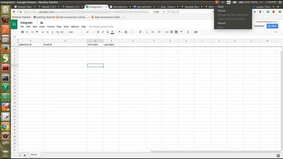The height and width of the screenshot is (159, 283).
Task: Open text wrapping dropdown
Action: coord(153,32)
